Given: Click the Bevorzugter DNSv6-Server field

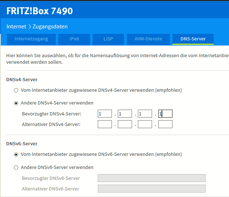Looking at the screenshot, I should (151, 178).
